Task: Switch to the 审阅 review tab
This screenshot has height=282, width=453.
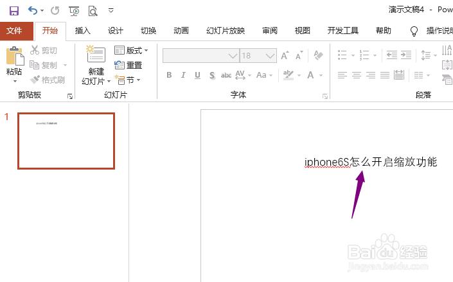Action: 270,31
